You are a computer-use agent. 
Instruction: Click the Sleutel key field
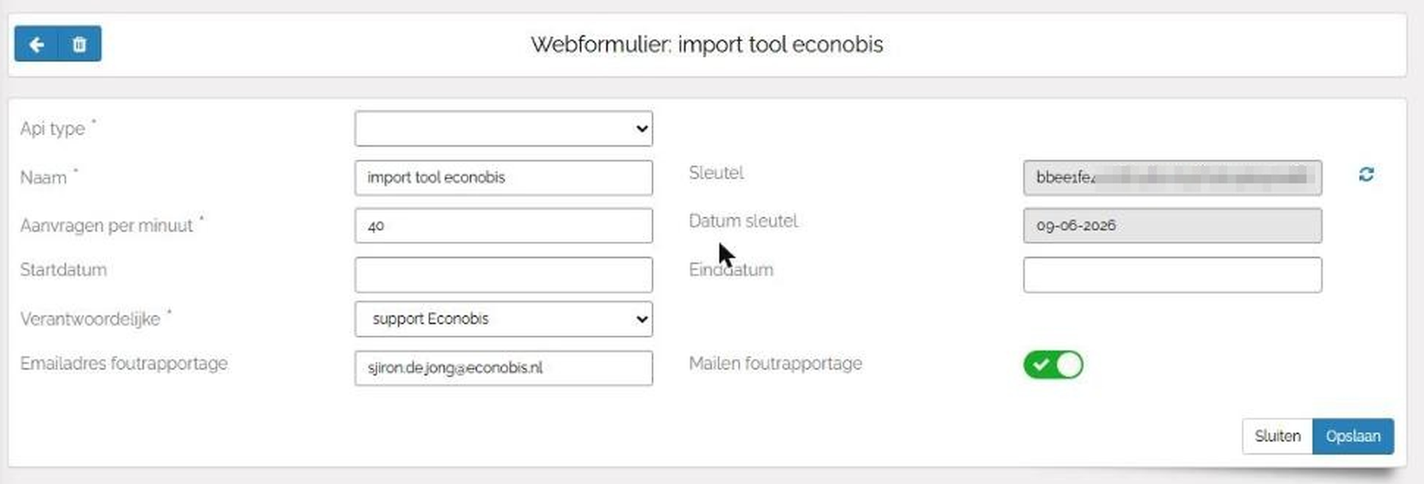click(x=1172, y=177)
